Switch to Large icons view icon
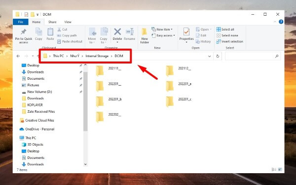 coord(280,170)
